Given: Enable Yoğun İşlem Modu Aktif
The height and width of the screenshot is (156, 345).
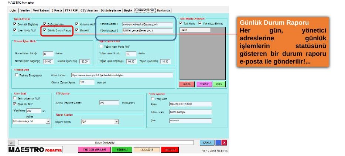Looking at the screenshot, I should pyautogui.click(x=101, y=47).
